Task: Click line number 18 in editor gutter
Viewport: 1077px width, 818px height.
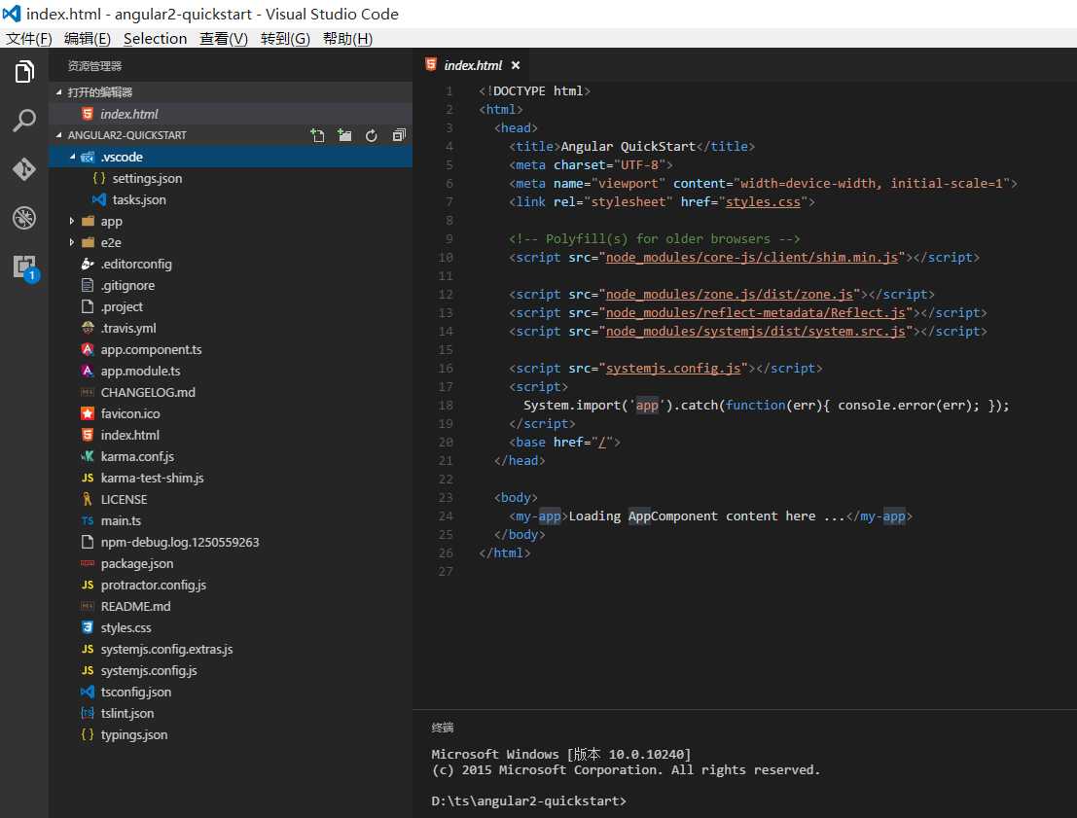Action: 446,406
